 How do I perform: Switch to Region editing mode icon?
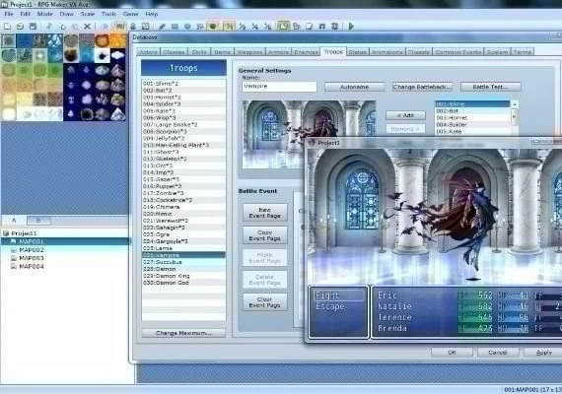coord(146,27)
